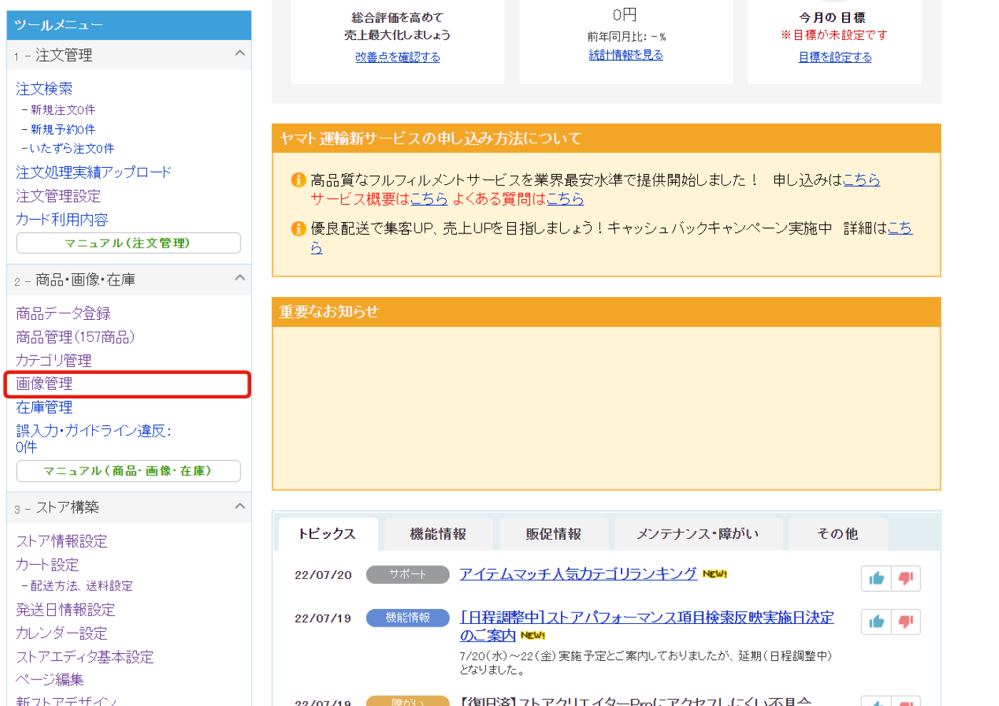Collapse the 注文管理 section

(240, 54)
